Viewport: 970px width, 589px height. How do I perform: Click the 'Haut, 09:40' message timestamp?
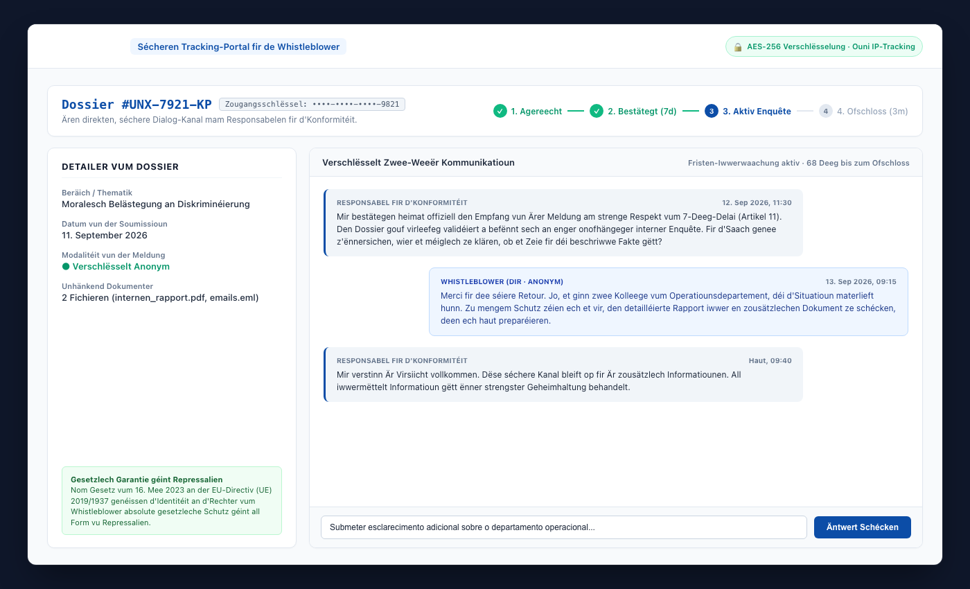point(770,360)
